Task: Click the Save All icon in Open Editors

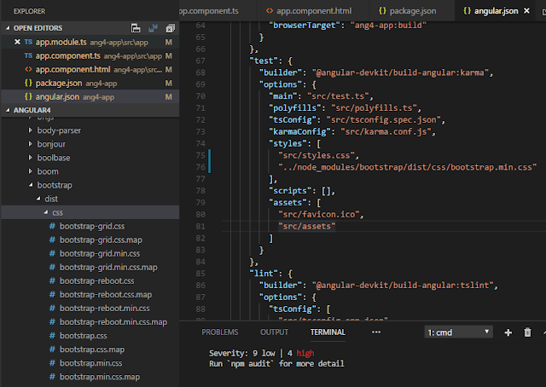Action: click(153, 28)
